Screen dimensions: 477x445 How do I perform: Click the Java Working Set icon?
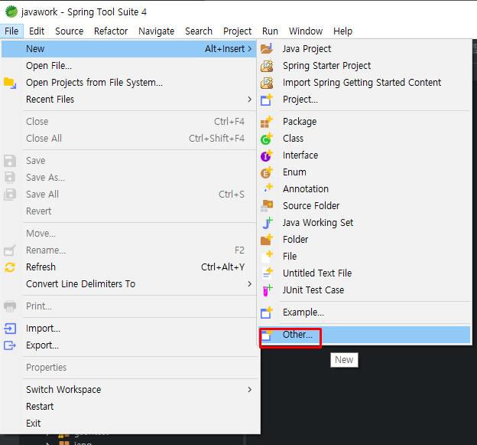[x=267, y=223]
